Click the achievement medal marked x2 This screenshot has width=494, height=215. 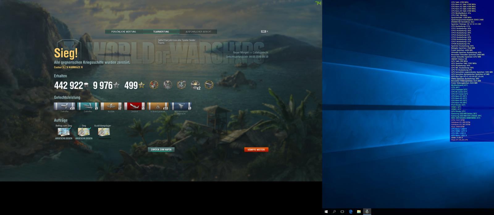pyautogui.click(x=195, y=85)
